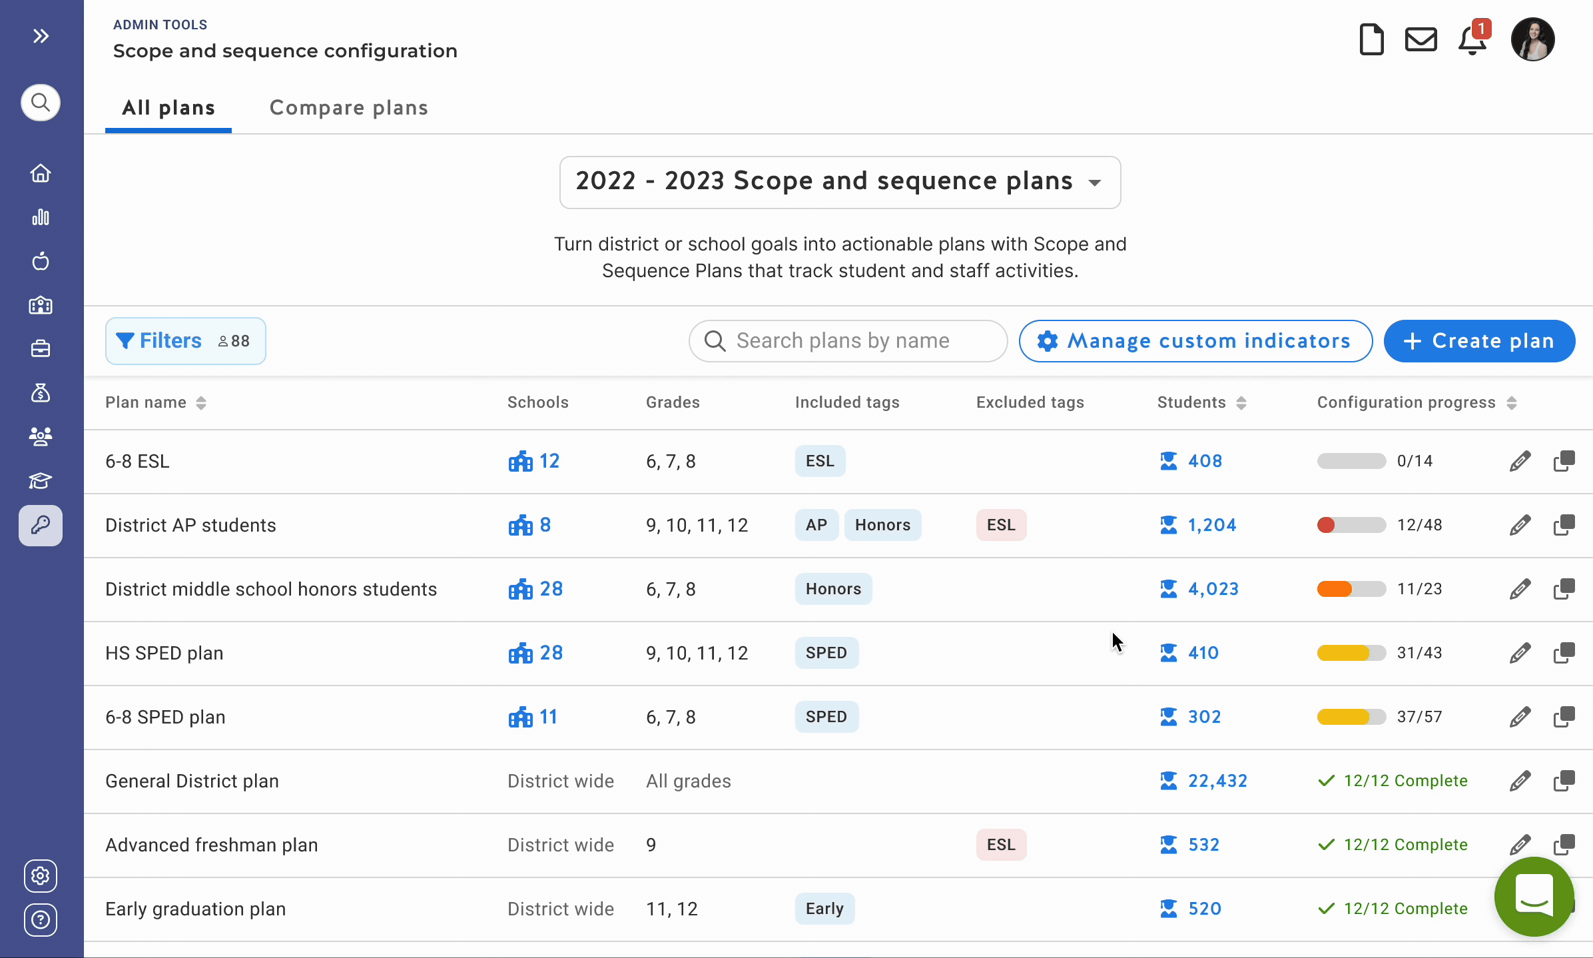
Task: Select the All plans tab
Action: coord(168,108)
